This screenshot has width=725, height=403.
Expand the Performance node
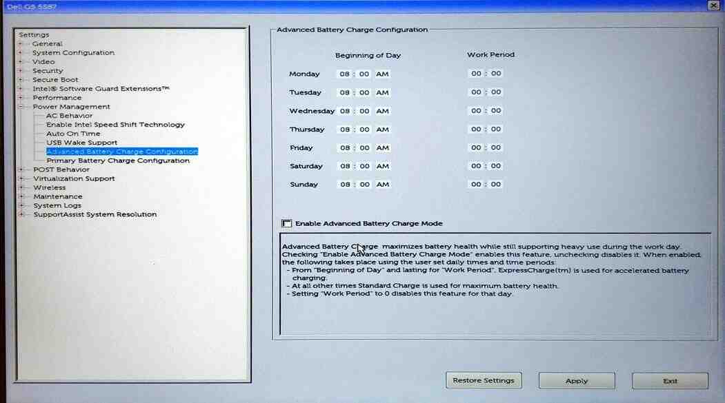(x=20, y=98)
